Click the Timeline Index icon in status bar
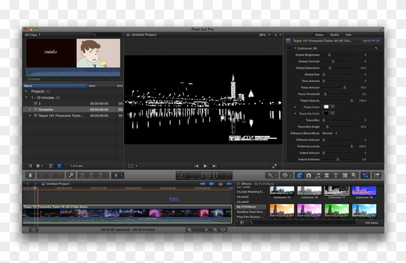The image size is (406, 263). [33, 230]
